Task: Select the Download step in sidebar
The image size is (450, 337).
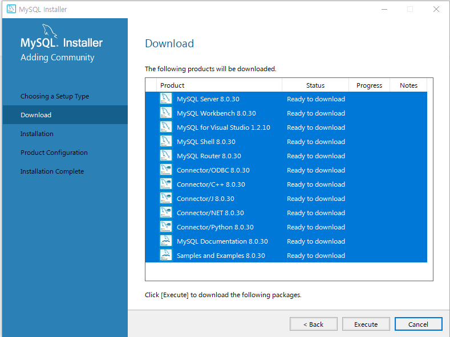Action: pos(65,115)
